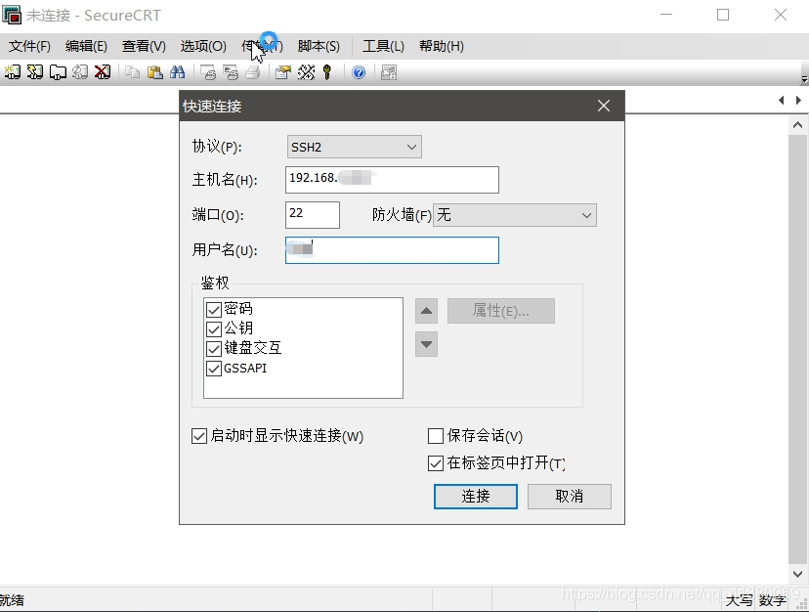Toggle the 公钥 authentication checkbox

(214, 329)
